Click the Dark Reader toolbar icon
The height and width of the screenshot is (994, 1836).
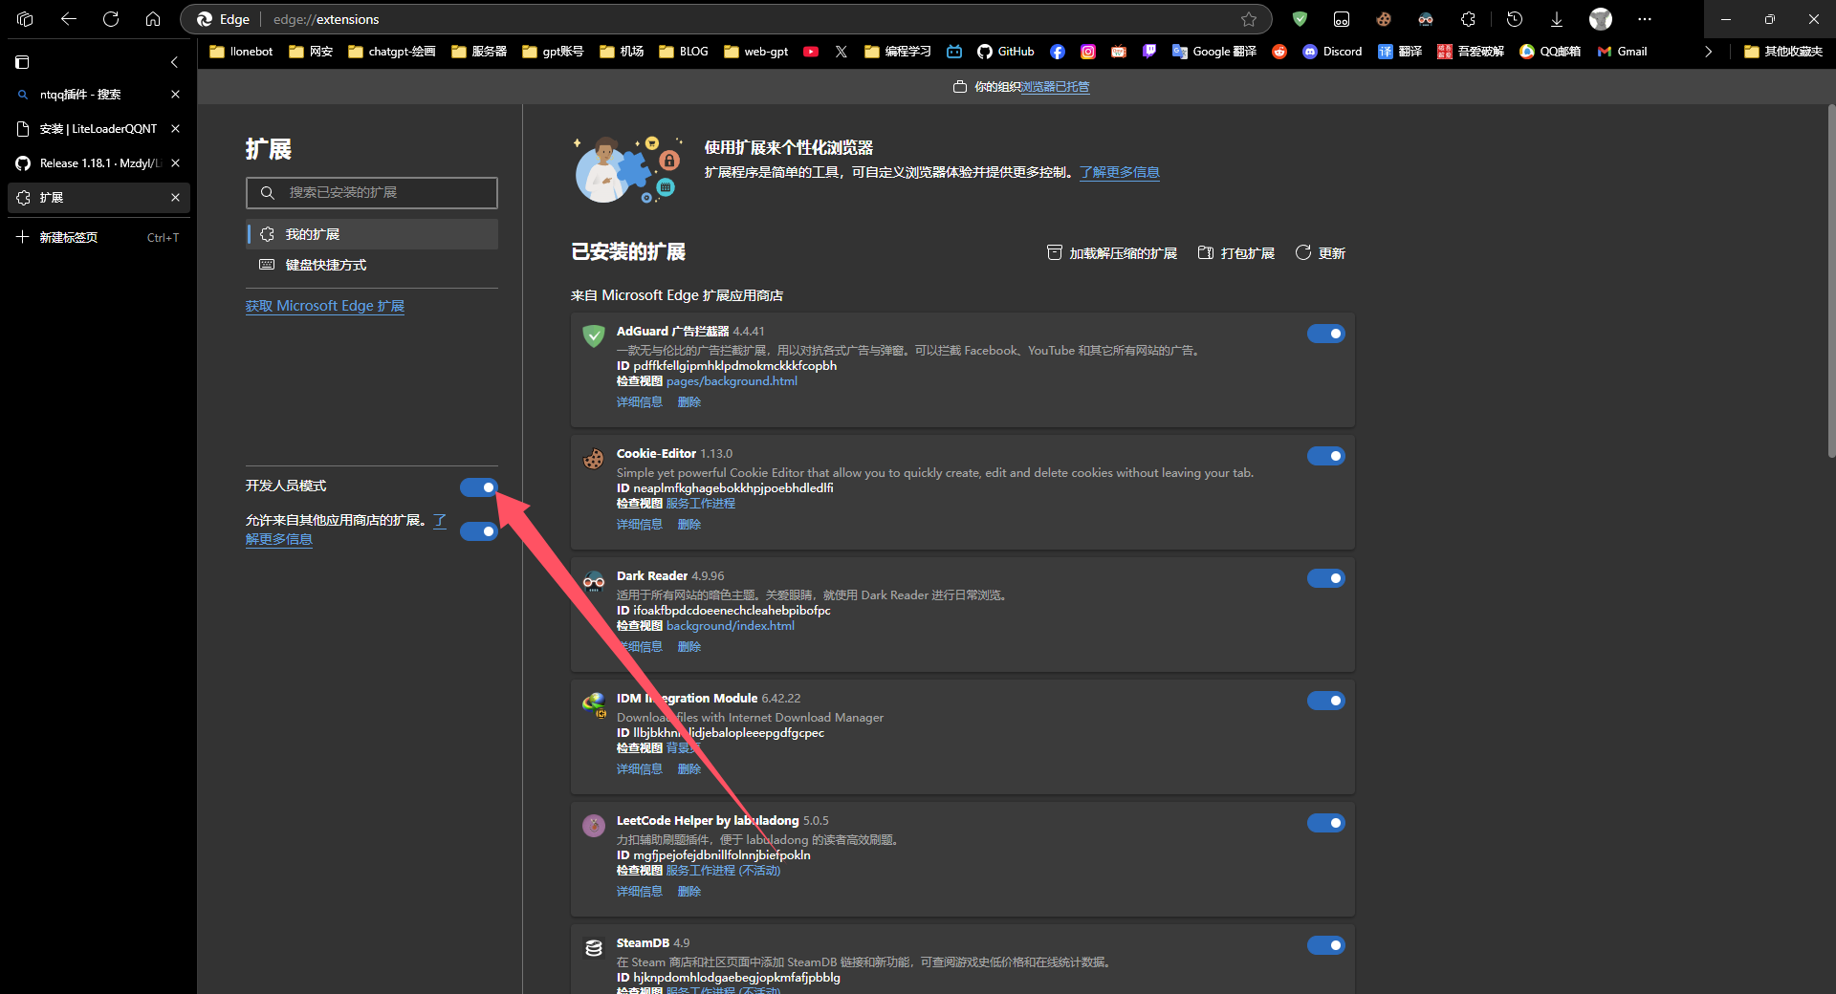click(x=1426, y=19)
